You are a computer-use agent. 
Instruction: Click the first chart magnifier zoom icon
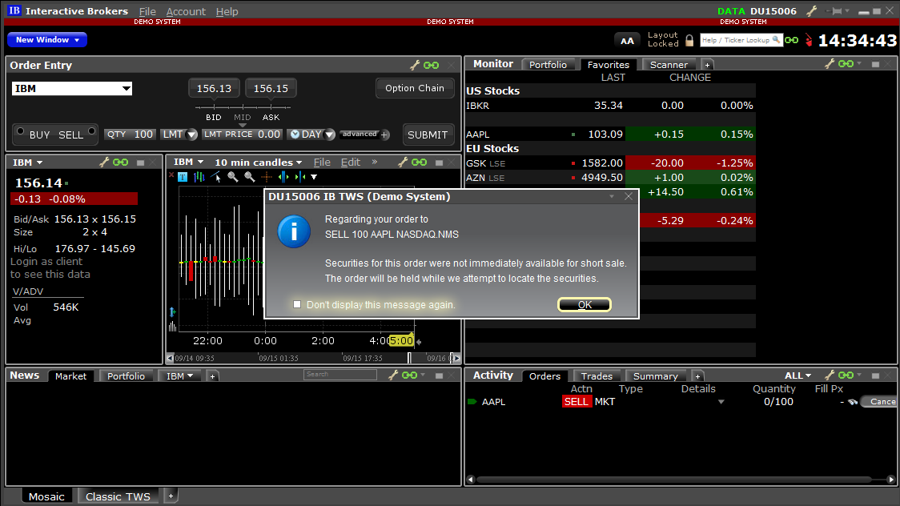click(x=232, y=177)
